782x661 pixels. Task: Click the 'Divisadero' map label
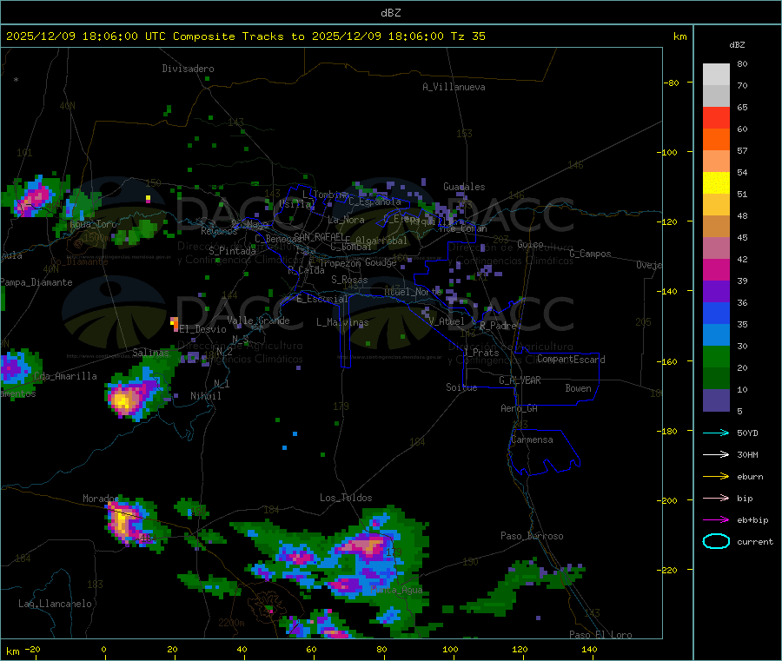coord(188,69)
